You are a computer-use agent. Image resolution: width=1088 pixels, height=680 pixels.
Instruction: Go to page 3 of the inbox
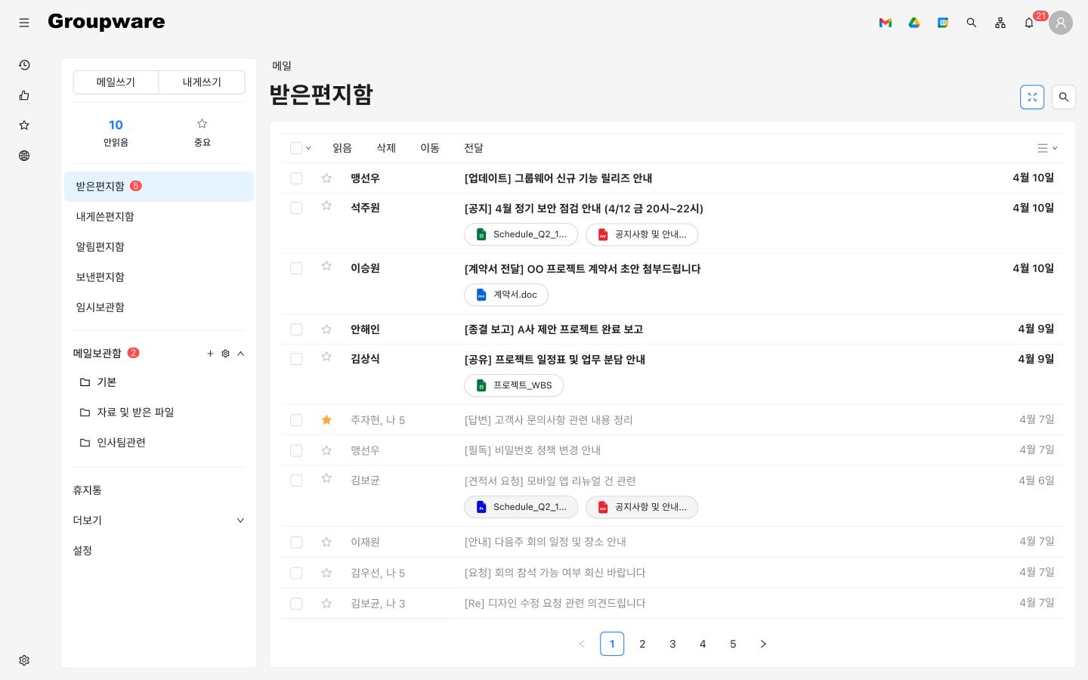[x=672, y=644]
